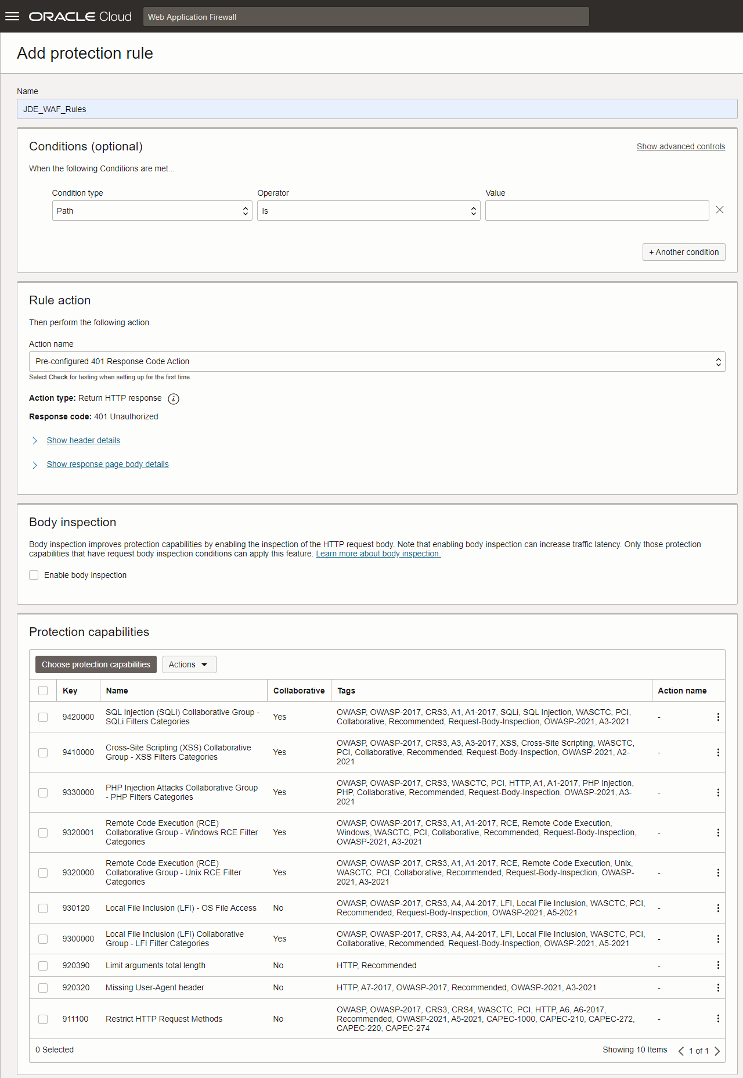Open row menu for key 9410000

point(718,752)
